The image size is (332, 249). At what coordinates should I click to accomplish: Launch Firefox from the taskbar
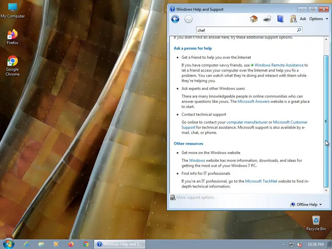tap(71, 244)
